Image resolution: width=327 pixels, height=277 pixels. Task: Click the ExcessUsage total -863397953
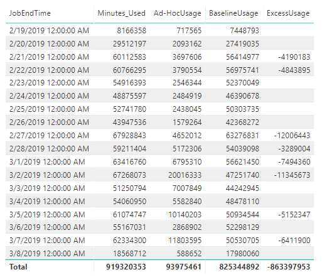tap(289, 267)
